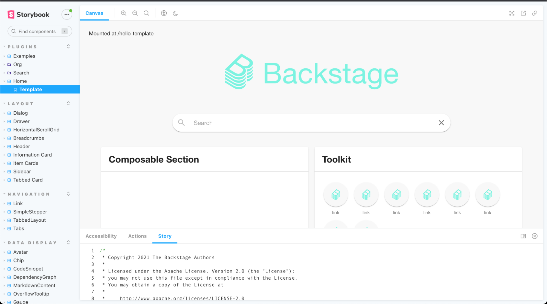Click the zoom out toolbar icon
The height and width of the screenshot is (304, 547).
coord(135,13)
